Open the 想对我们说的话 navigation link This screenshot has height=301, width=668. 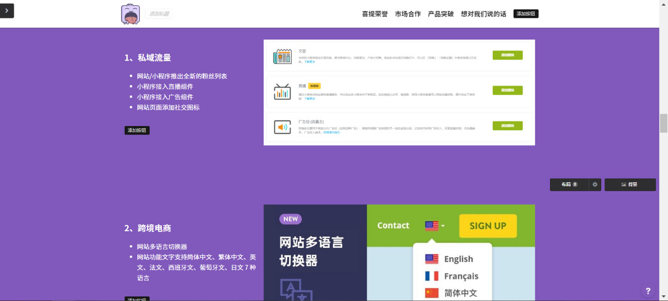(483, 14)
